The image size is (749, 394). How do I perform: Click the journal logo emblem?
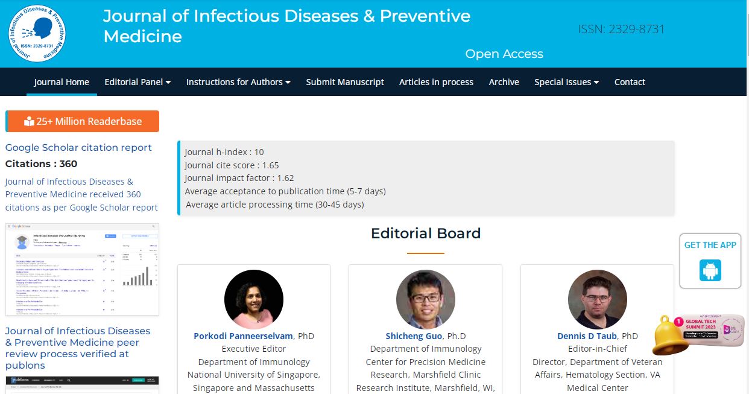point(37,34)
